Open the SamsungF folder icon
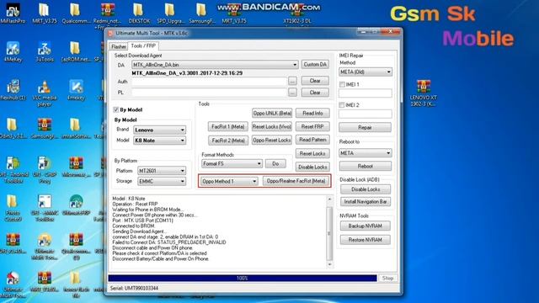The width and height of the screenshot is (539, 303). [x=202, y=13]
